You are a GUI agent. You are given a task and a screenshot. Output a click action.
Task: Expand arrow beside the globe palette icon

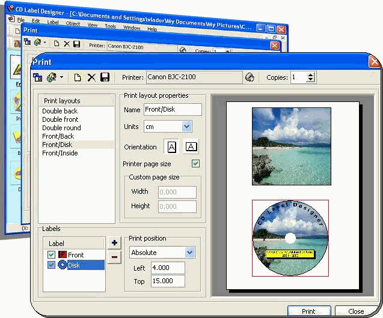(61, 77)
